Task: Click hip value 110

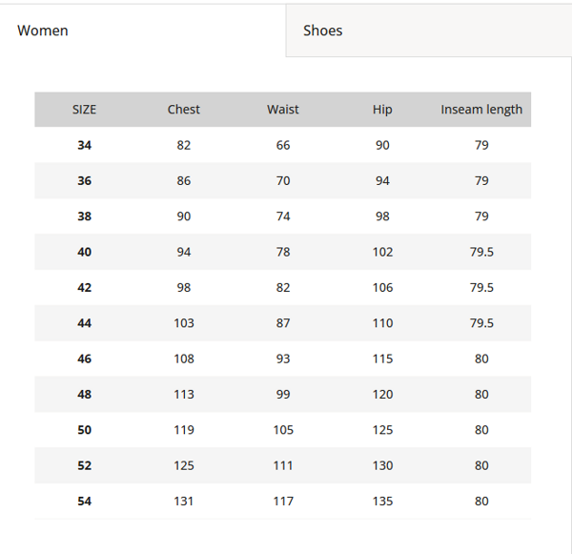Action: click(x=382, y=323)
